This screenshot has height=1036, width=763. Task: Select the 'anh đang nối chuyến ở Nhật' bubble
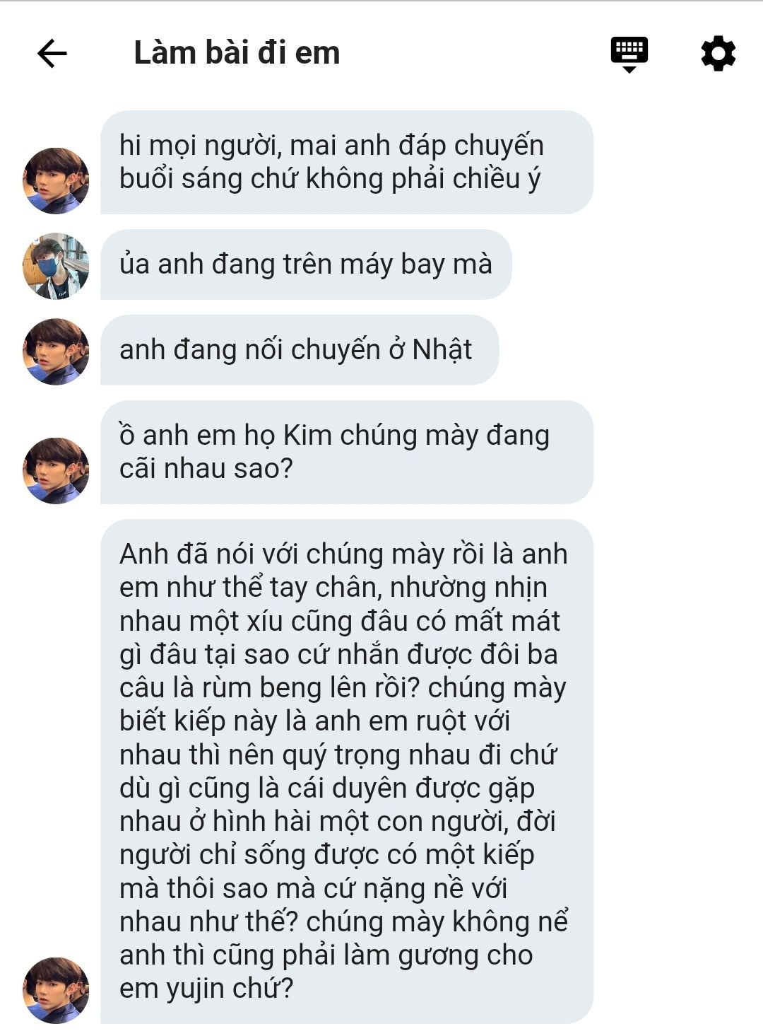pos(299,350)
